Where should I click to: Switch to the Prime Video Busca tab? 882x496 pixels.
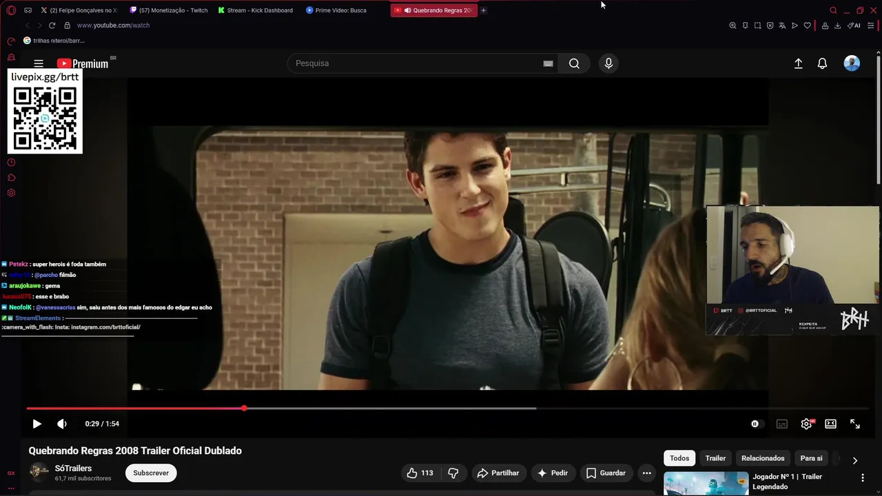coord(345,10)
